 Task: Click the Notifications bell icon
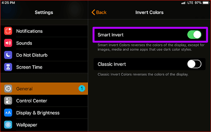pos(8,31)
